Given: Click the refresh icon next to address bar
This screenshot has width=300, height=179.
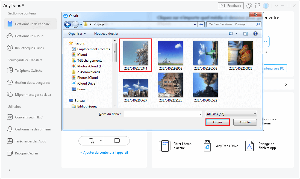Looking at the screenshot, I should click(x=201, y=24).
